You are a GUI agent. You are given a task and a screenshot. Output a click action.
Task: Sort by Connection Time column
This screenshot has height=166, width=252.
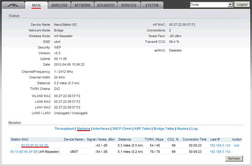tap(194, 139)
